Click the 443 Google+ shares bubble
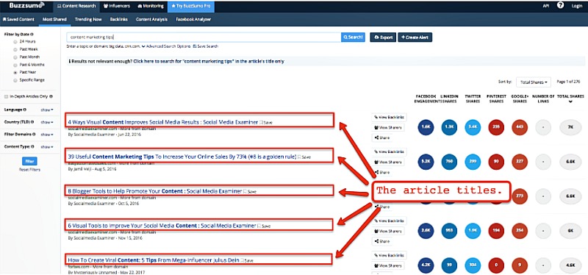 pos(520,127)
